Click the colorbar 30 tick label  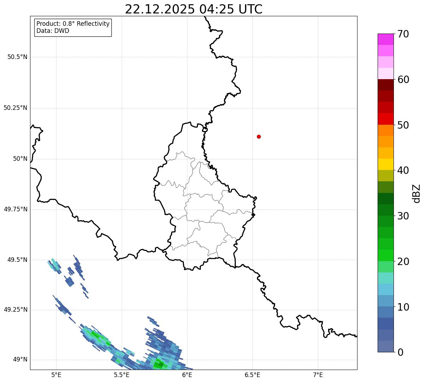pos(403,216)
